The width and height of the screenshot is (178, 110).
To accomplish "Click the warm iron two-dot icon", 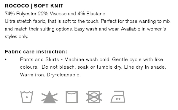I will click(118, 97).
